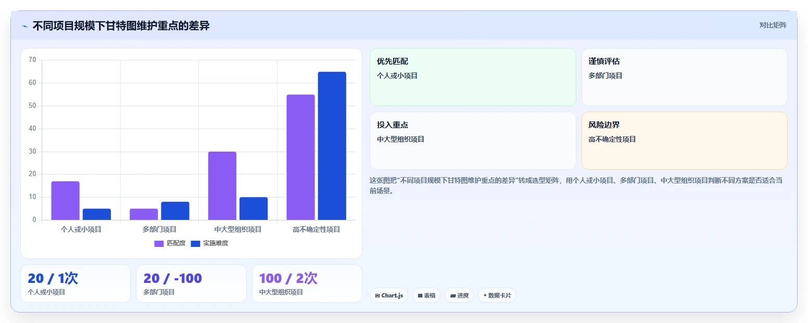Viewport: 808px width, 323px height.
Task: Click purple 匹配度 bar for 多部门项目
Action: (144, 214)
